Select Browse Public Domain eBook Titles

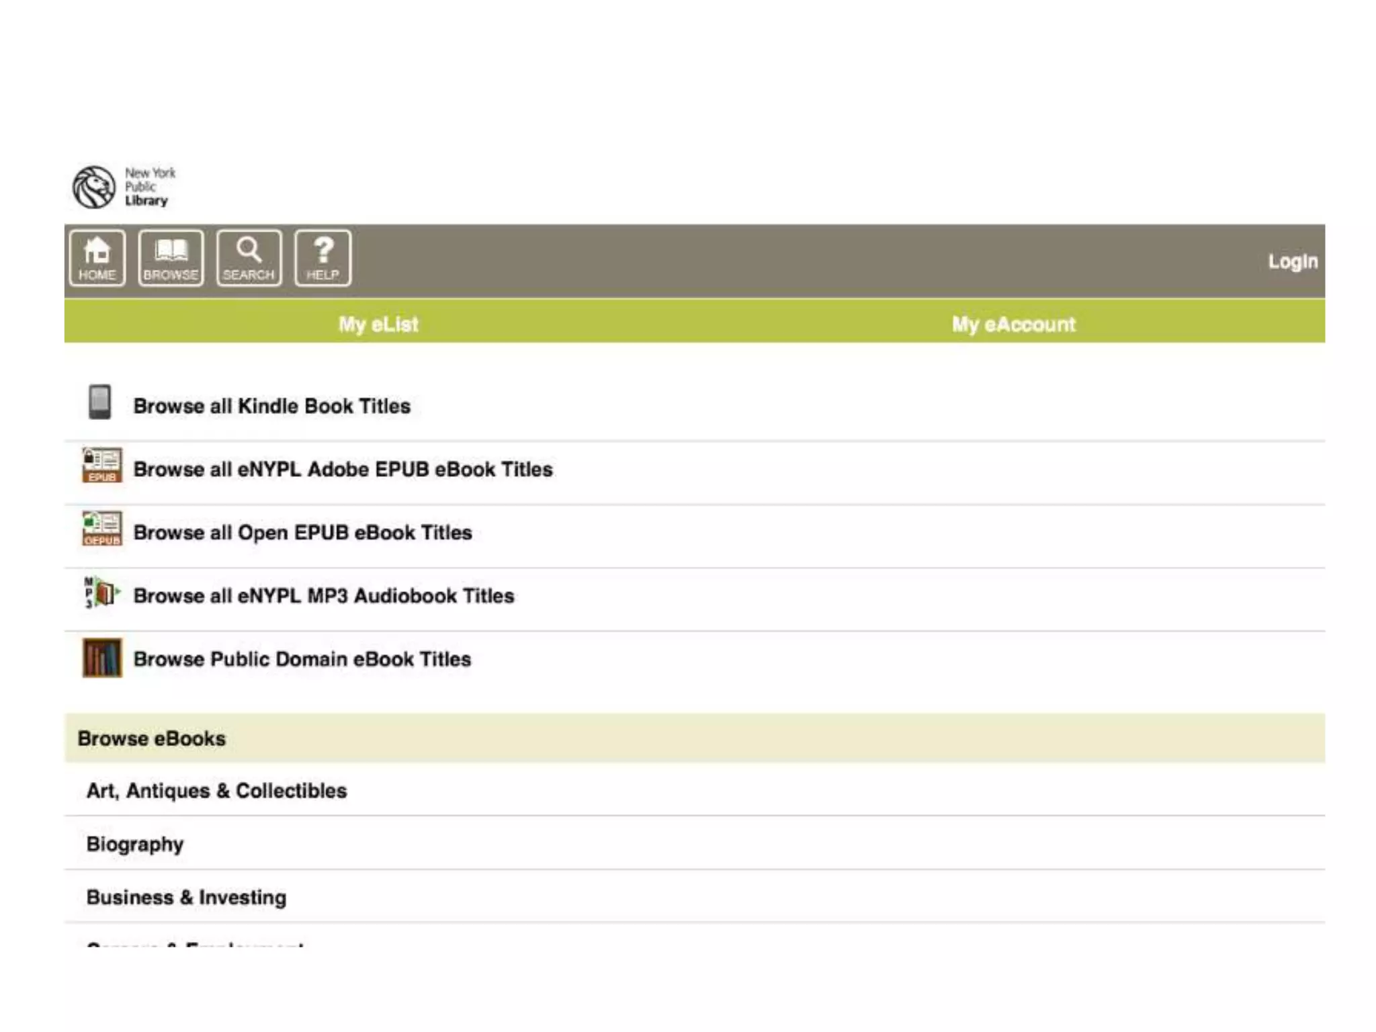302,658
